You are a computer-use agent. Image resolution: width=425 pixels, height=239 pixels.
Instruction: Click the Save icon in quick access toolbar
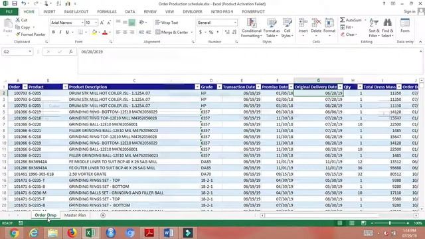click(15, 3)
